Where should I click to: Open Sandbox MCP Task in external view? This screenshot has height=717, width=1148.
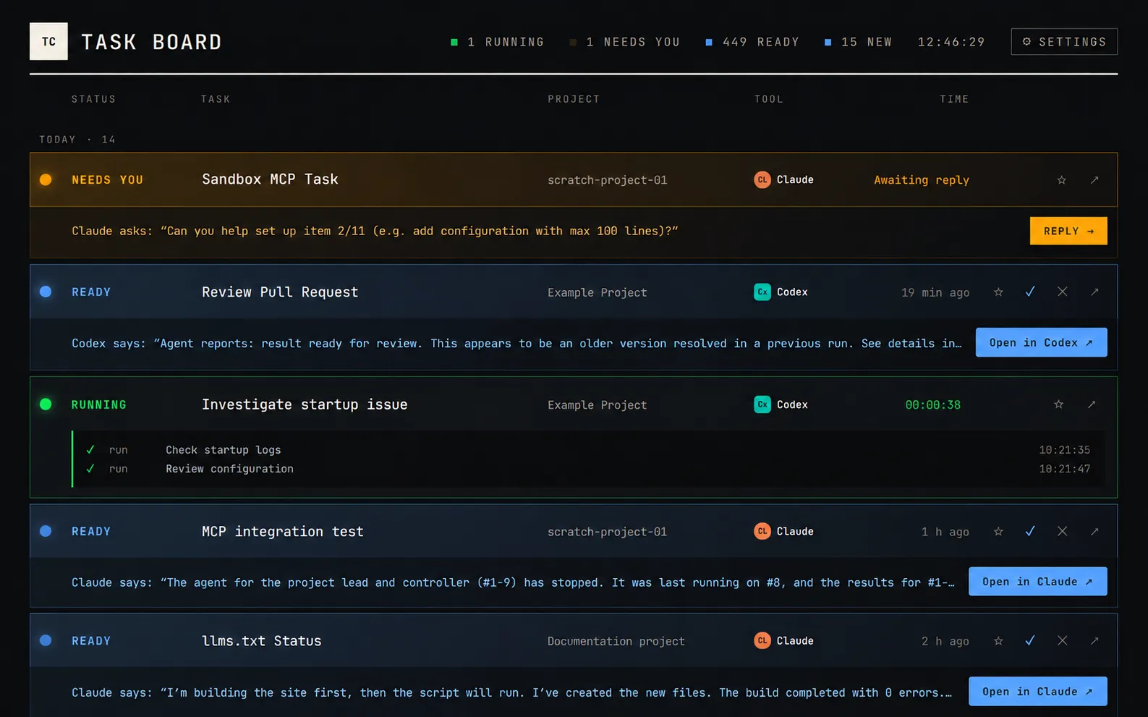pyautogui.click(x=1094, y=180)
